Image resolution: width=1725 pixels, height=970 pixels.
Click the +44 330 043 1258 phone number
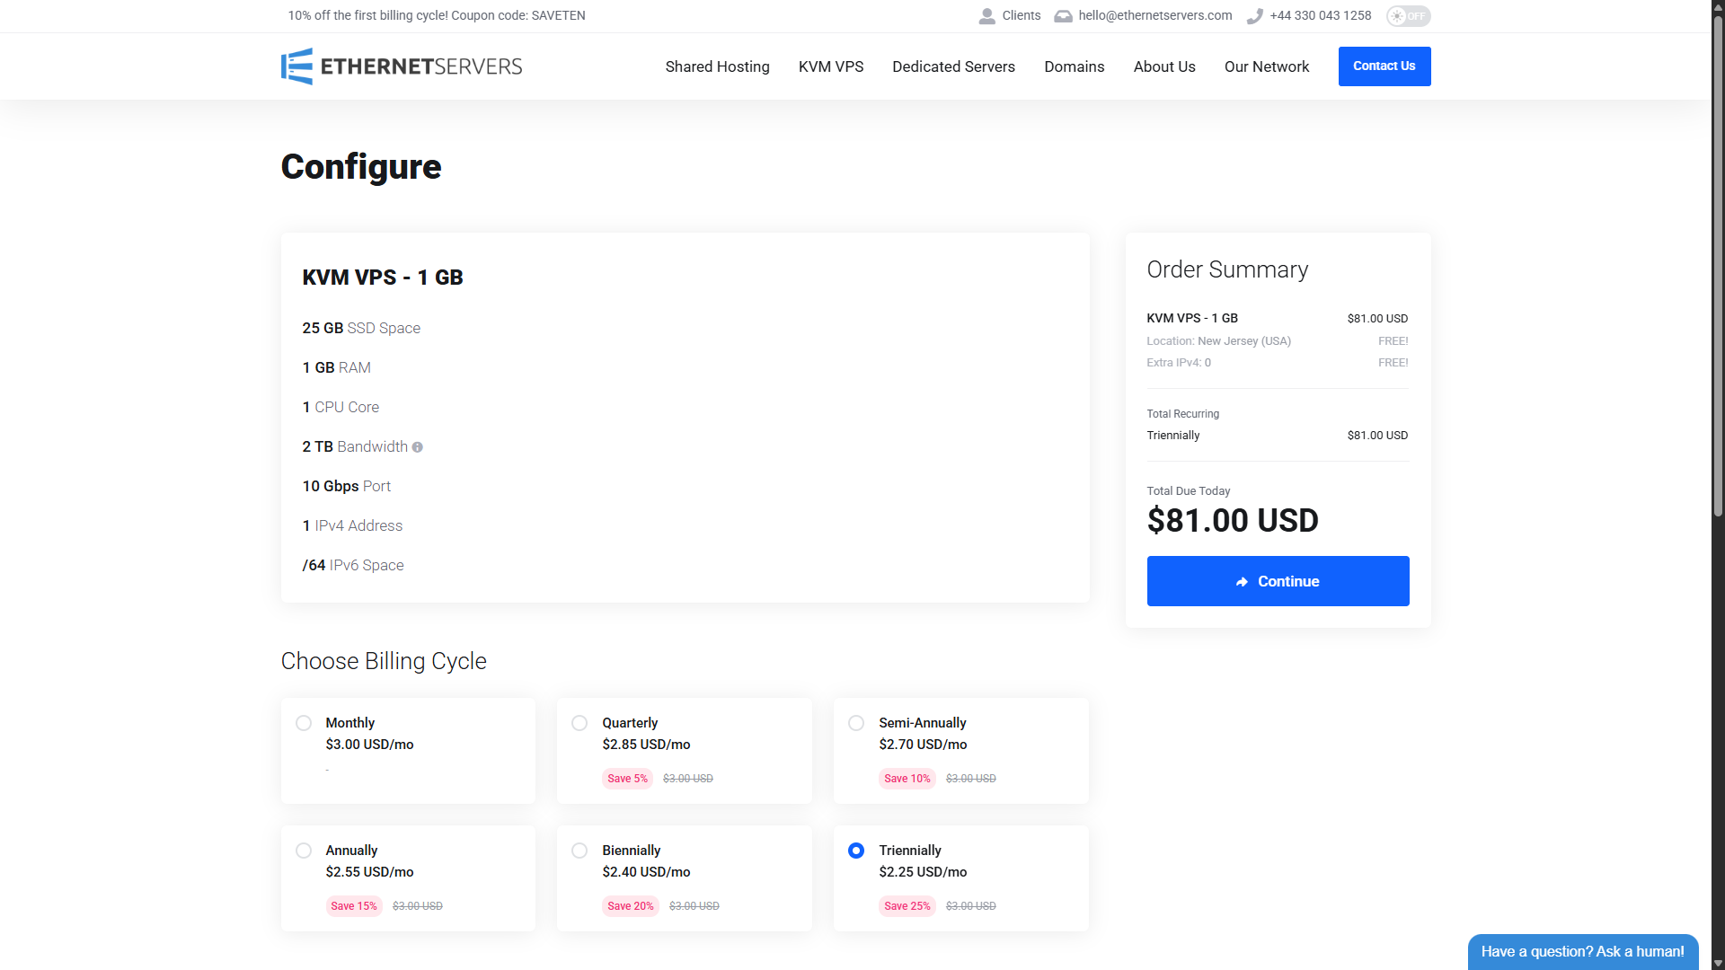tap(1321, 15)
